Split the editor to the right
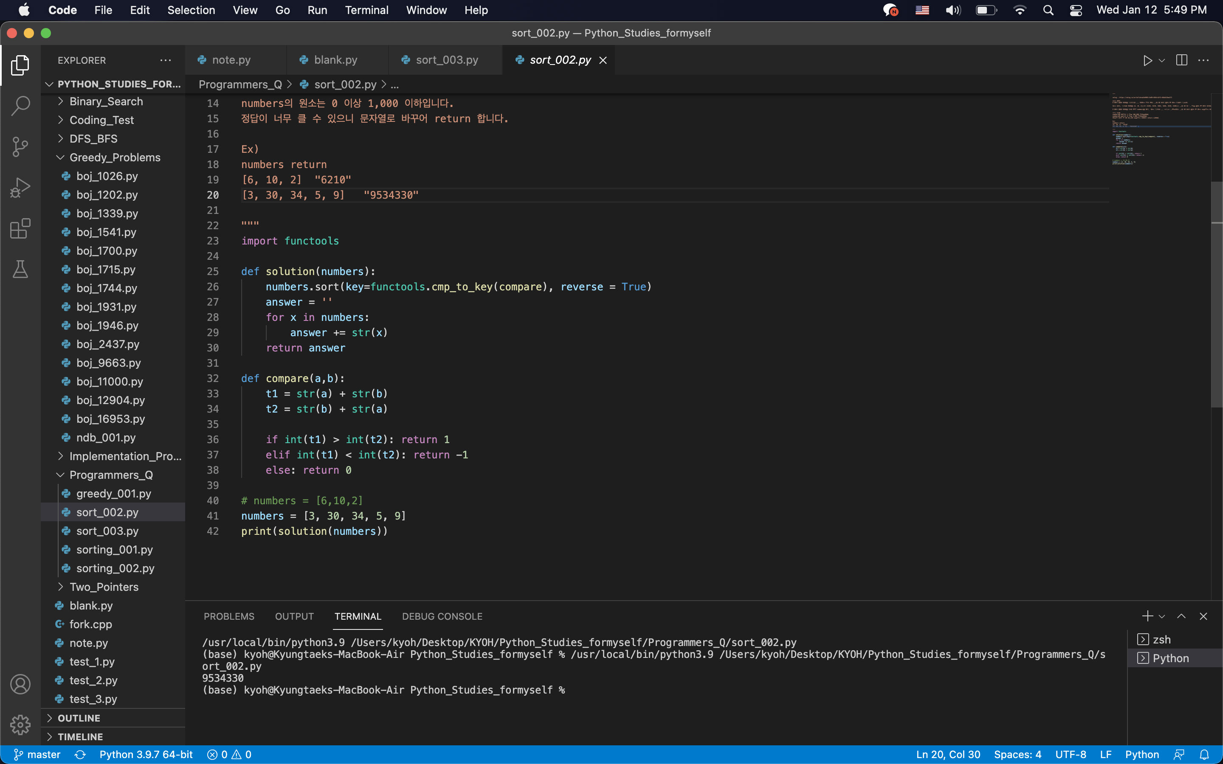 pyautogui.click(x=1181, y=59)
